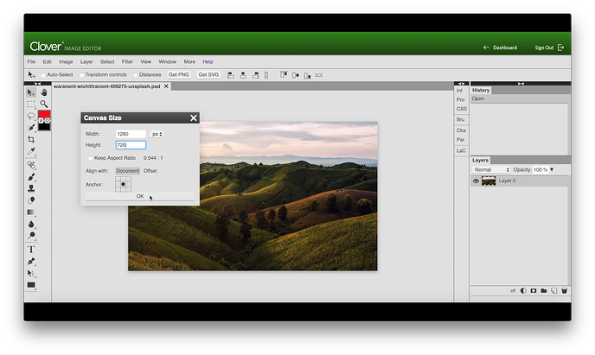The width and height of the screenshot is (595, 355).
Task: Add a layer mask icon
Action: tap(534, 290)
